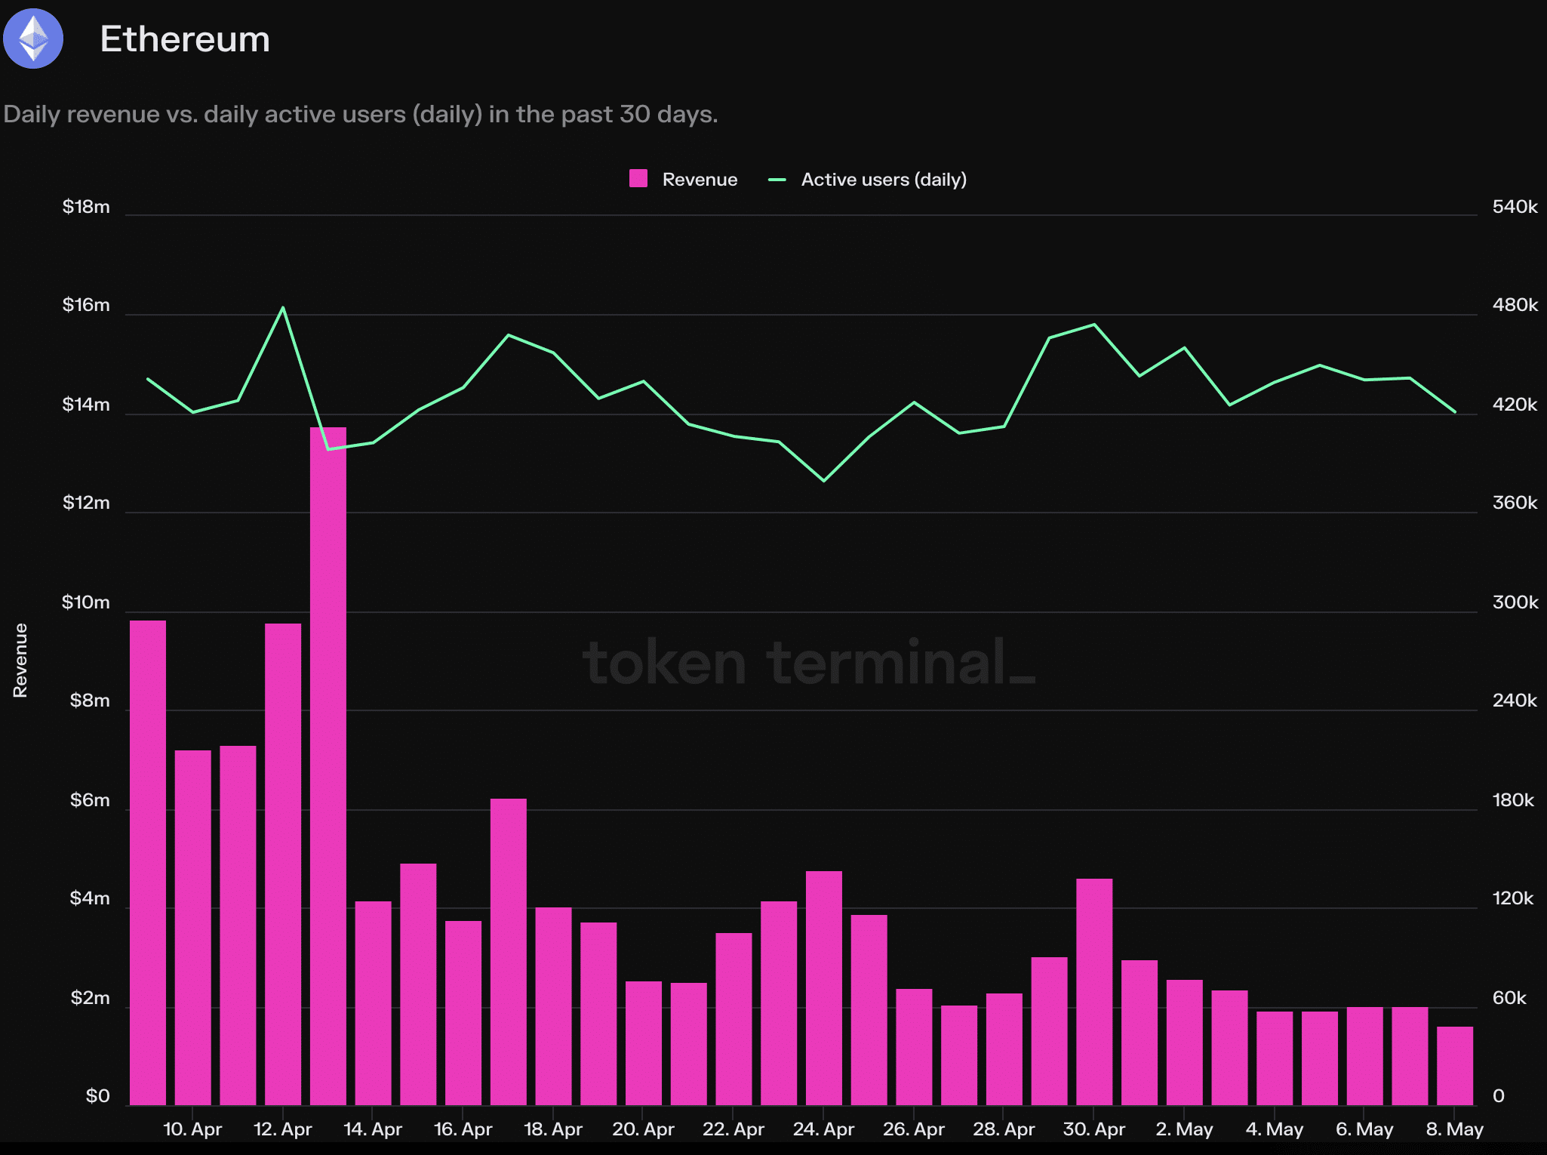Screen dimensions: 1547x1155
Task: Click the revenue bar above 30. Apr
Action: click(1094, 990)
